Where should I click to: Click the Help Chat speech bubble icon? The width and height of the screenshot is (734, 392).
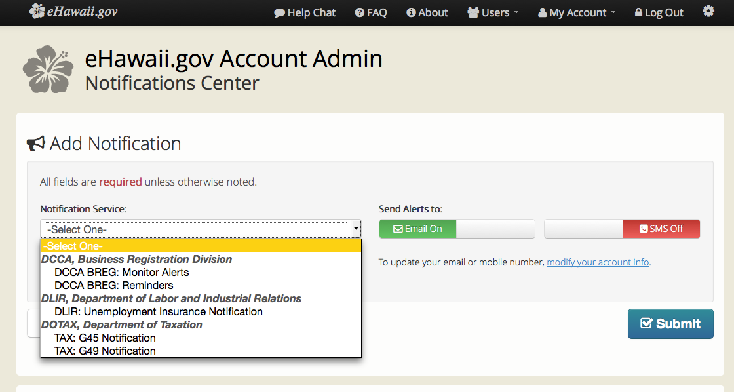(279, 13)
